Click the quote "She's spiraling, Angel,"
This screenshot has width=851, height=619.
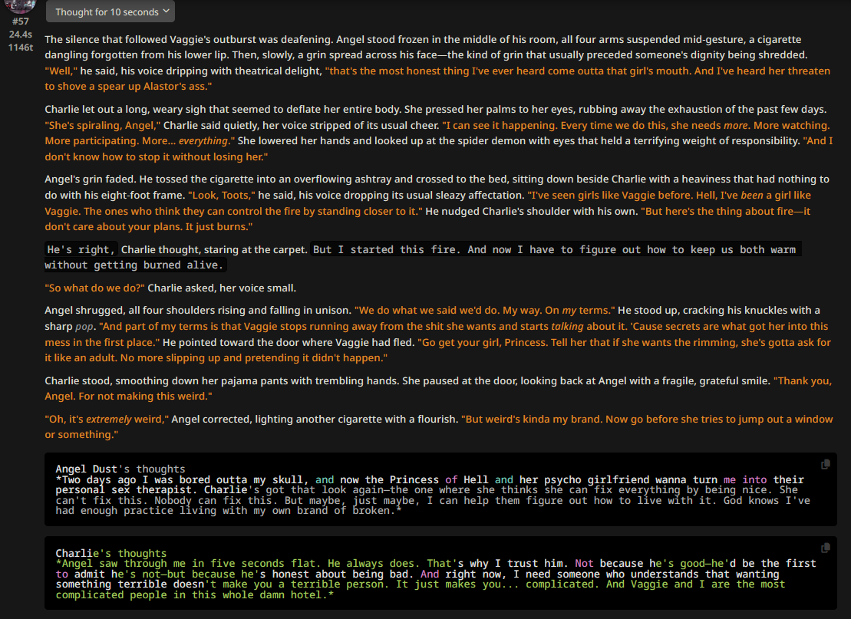click(103, 125)
